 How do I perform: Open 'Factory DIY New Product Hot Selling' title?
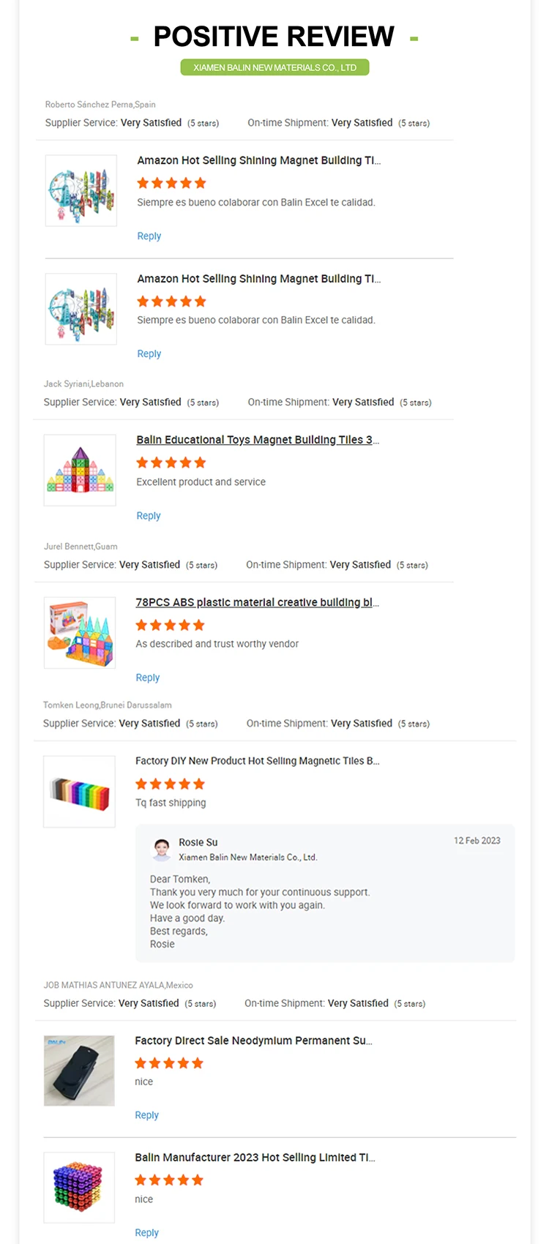pos(257,761)
